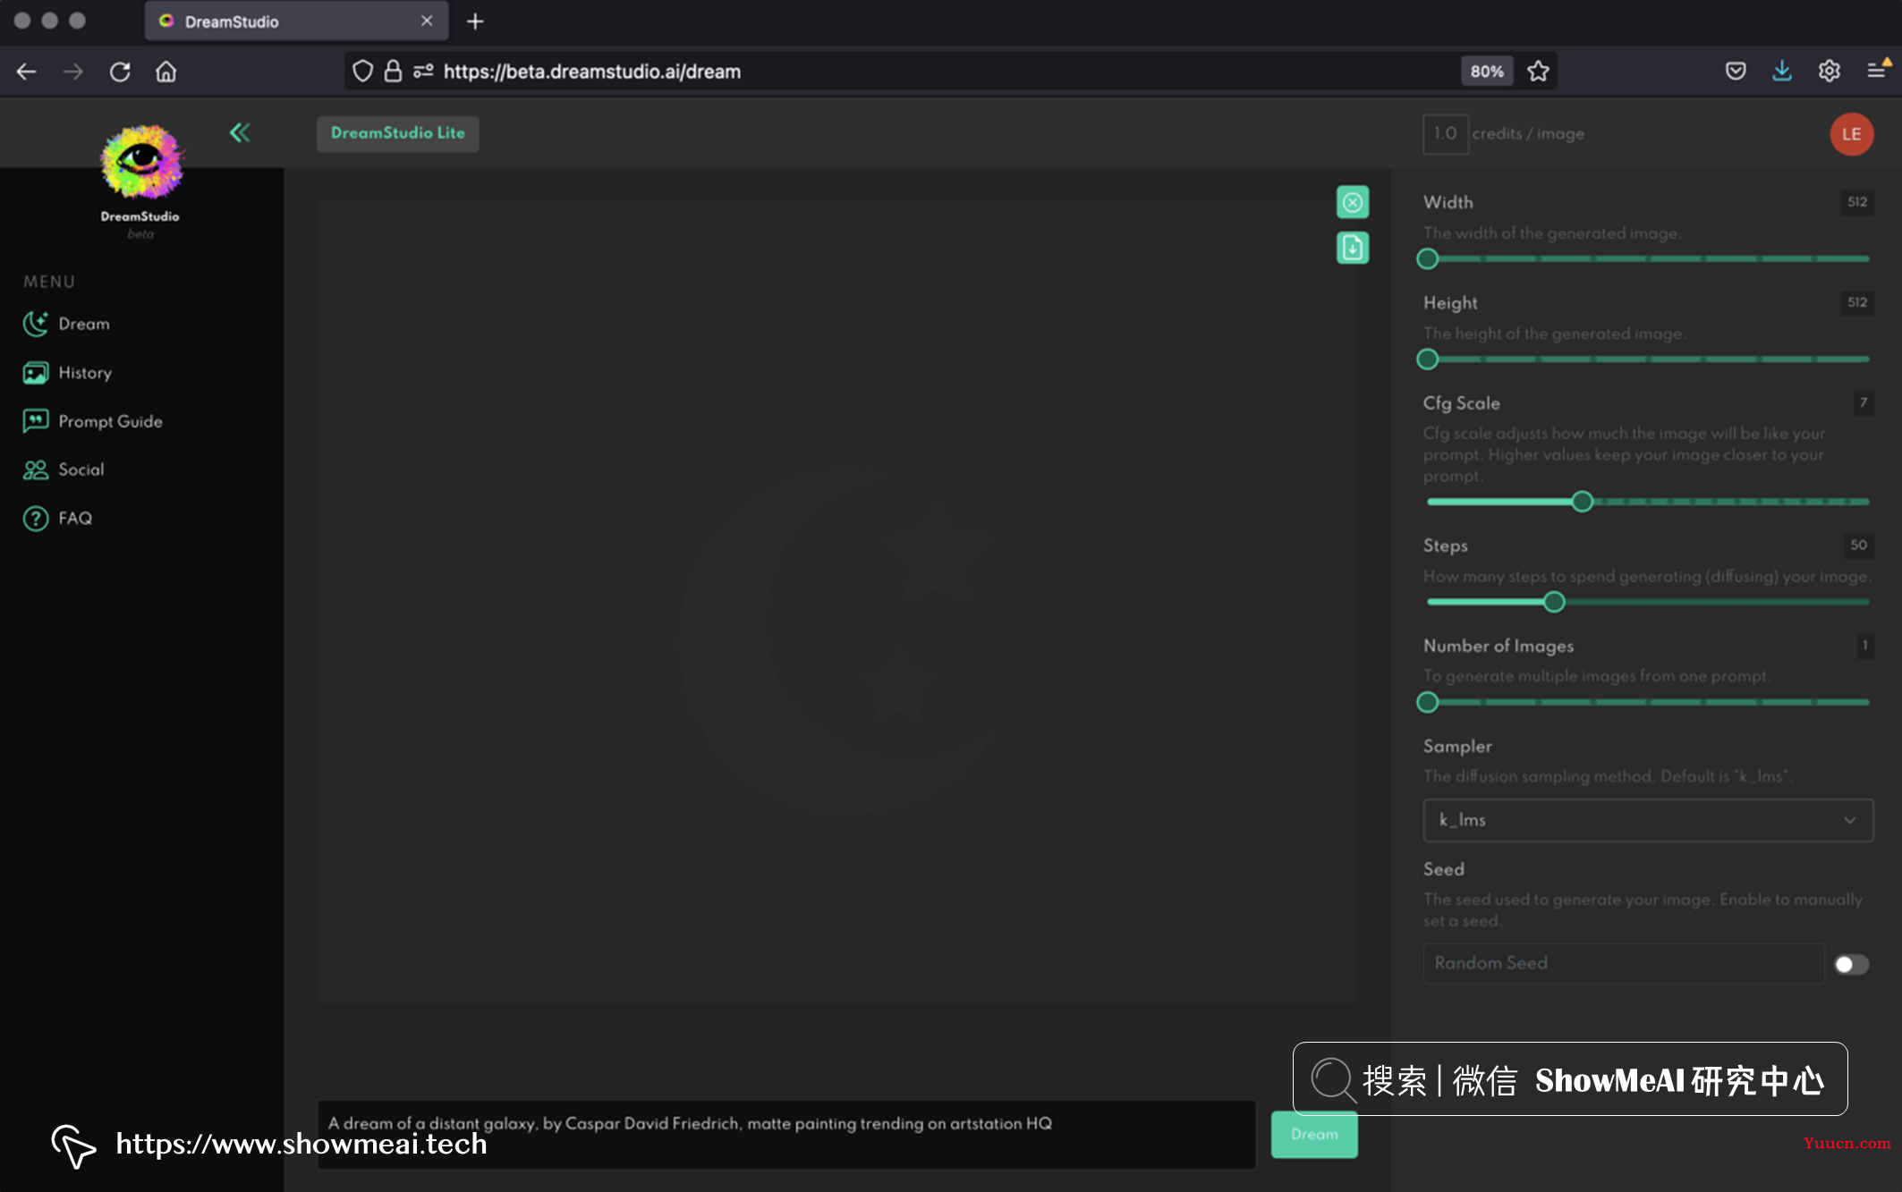
Task: Switch to the DreamStudio browser tab
Action: click(296, 21)
